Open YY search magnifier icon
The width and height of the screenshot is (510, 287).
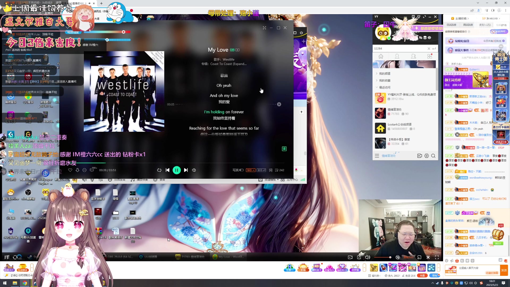(433, 156)
